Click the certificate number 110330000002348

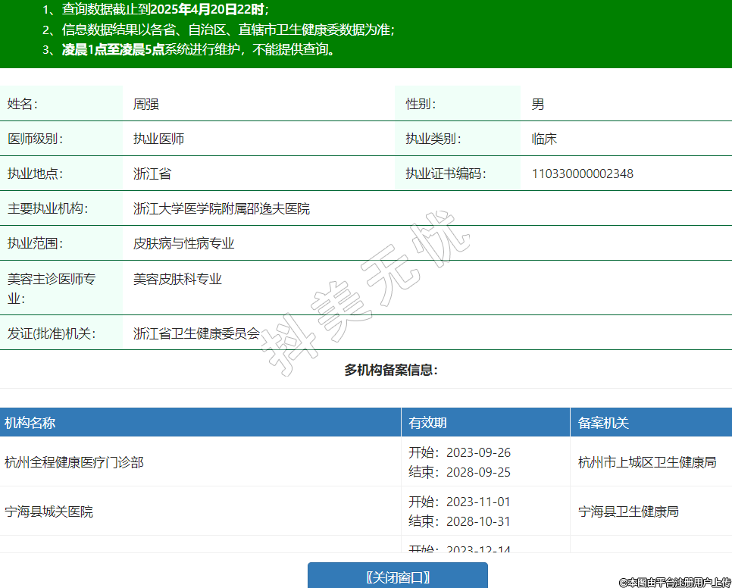[x=582, y=174]
